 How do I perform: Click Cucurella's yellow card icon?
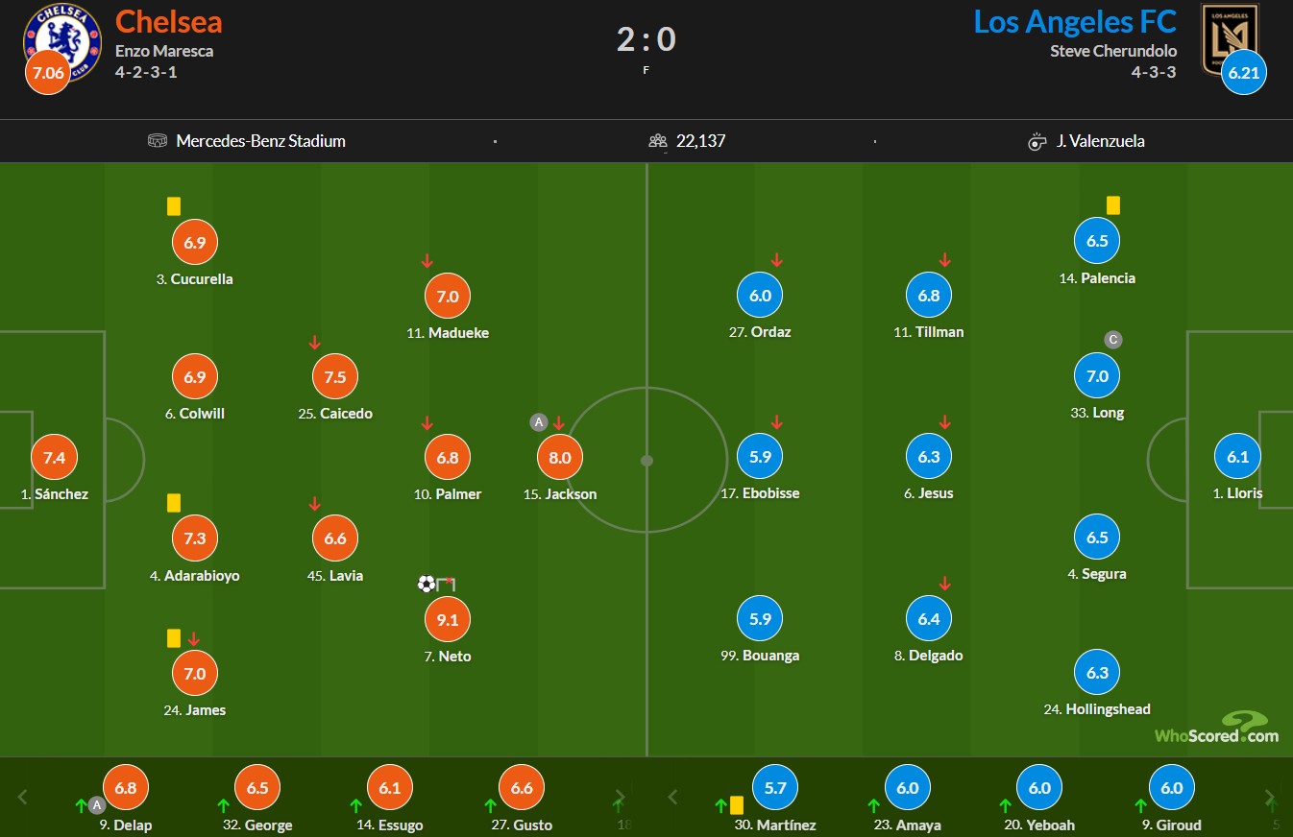point(174,206)
